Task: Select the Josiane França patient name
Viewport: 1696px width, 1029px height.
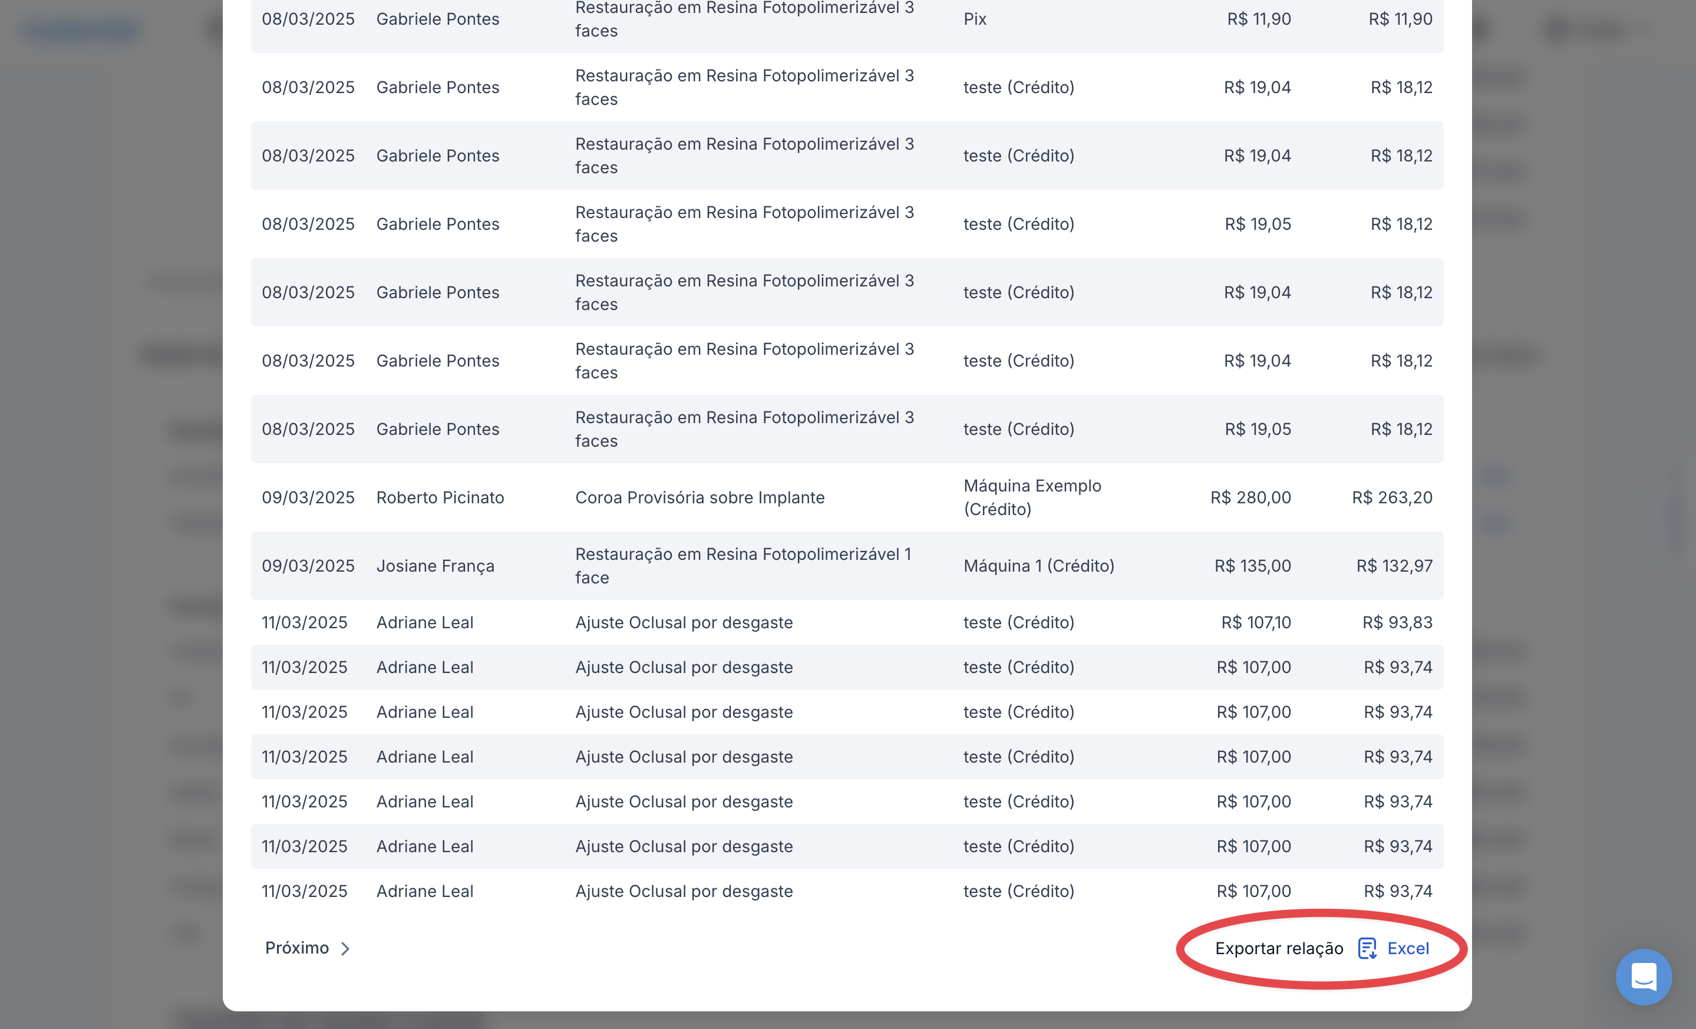Action: [x=435, y=566]
